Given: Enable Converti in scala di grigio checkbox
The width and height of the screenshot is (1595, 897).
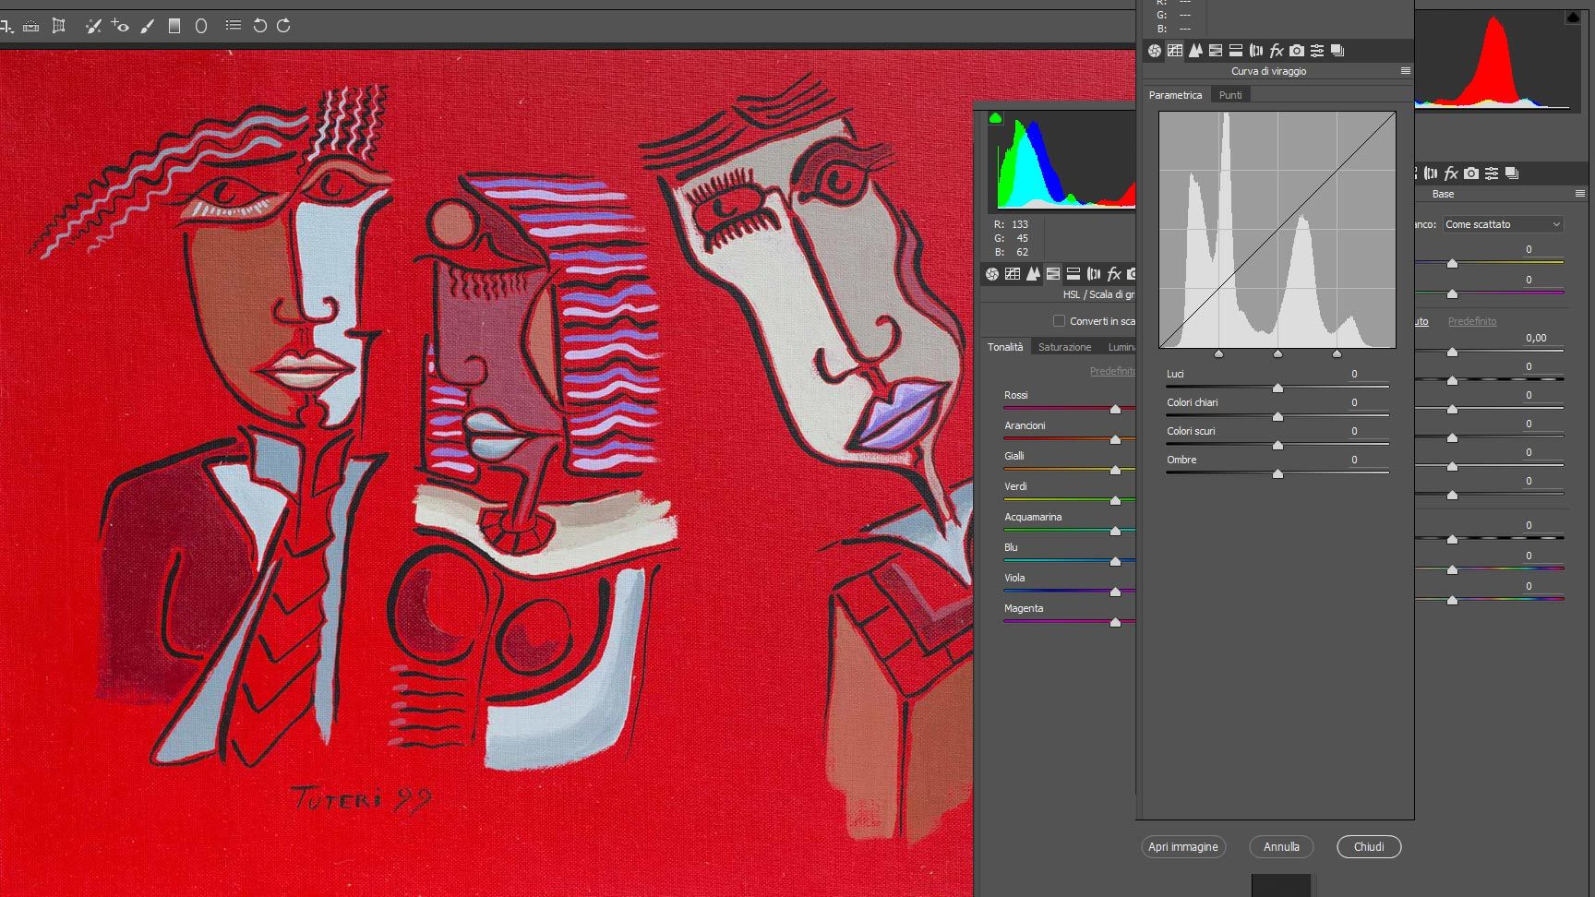Looking at the screenshot, I should coord(1059,321).
